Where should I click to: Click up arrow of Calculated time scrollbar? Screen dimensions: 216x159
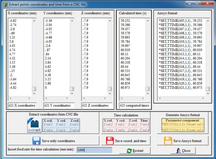148,21
